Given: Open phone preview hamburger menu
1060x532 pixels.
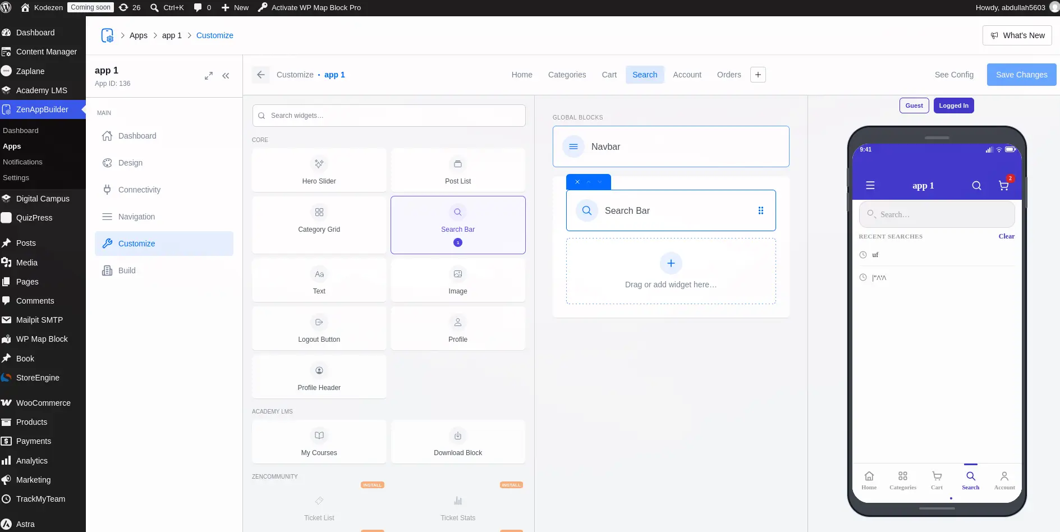Looking at the screenshot, I should (870, 186).
